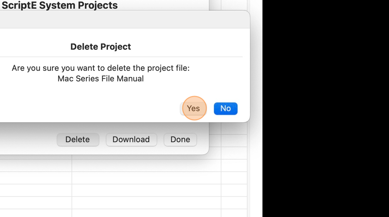389x217 pixels.
Task: Select the first wide cell below projects panel
Action: pos(146,165)
